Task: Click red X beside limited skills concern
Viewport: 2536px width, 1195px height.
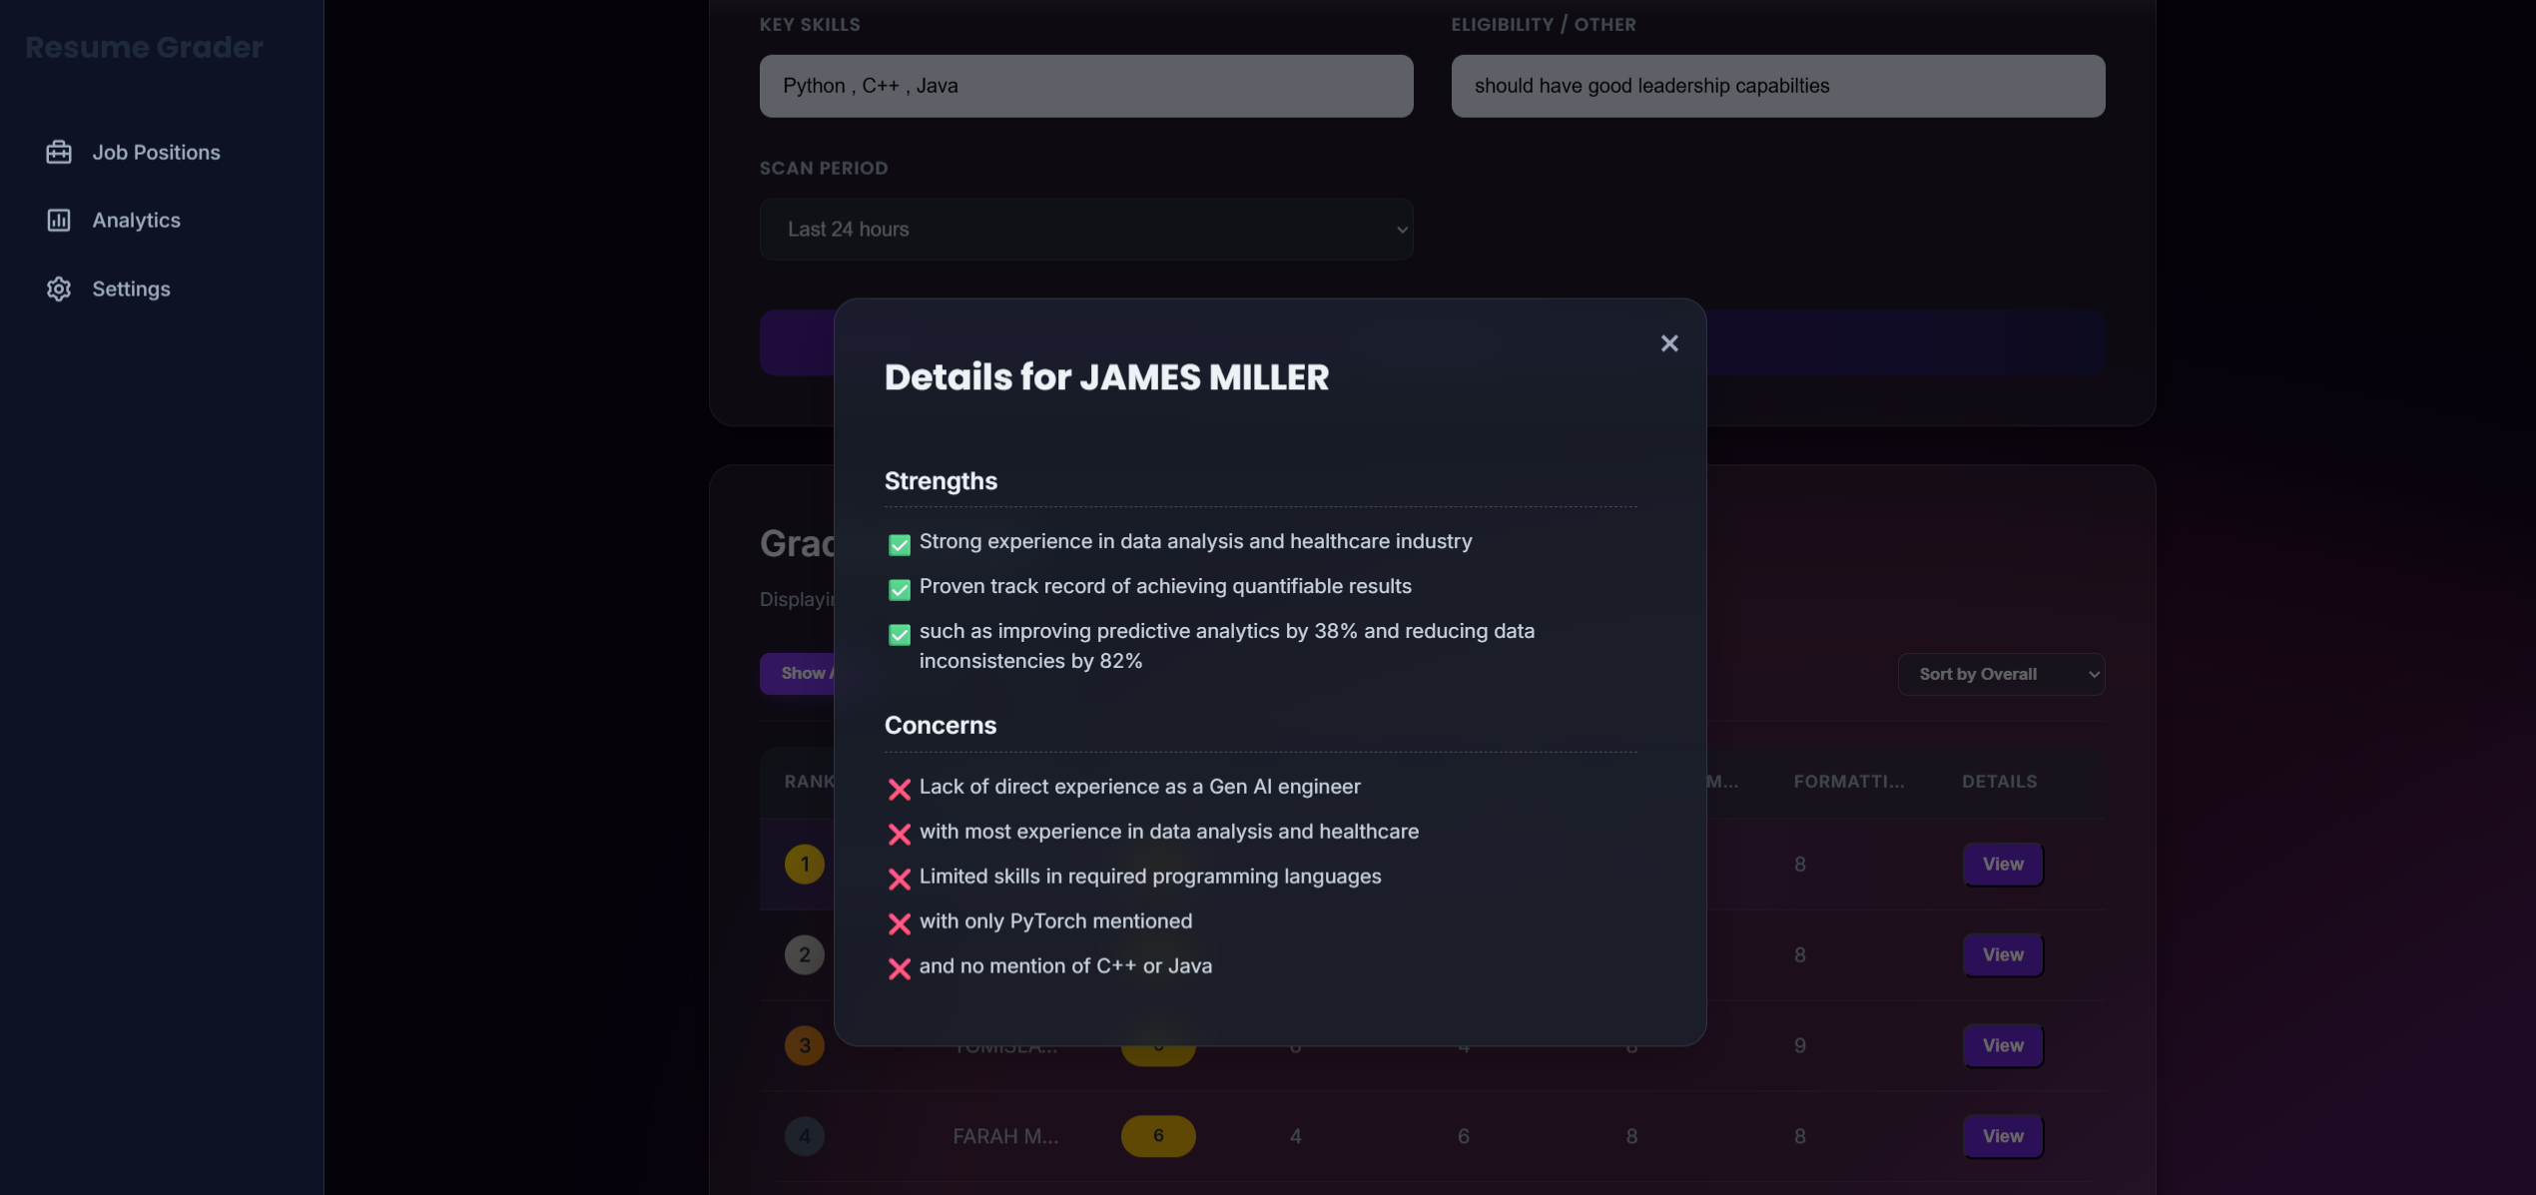Action: (899, 879)
